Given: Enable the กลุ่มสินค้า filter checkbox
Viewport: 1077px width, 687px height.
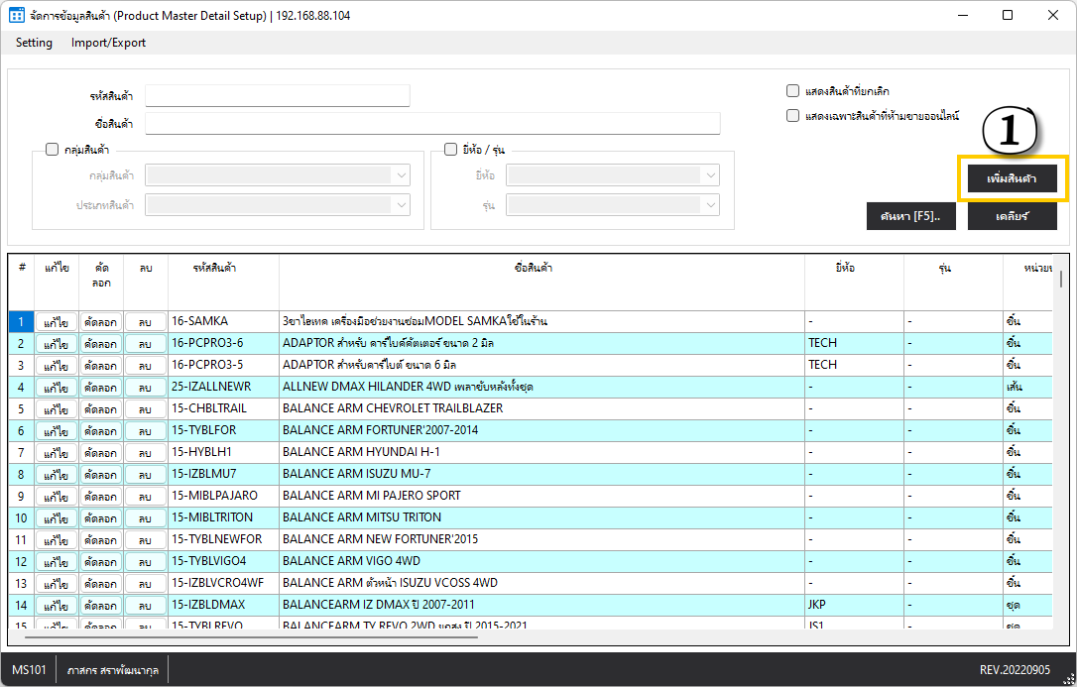Looking at the screenshot, I should tap(53, 150).
